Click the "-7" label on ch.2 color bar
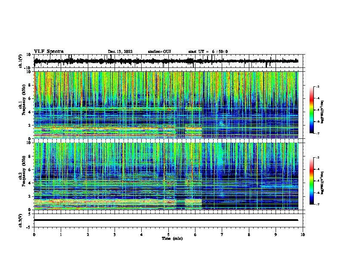This screenshot has height=263, width=341. 318,205
